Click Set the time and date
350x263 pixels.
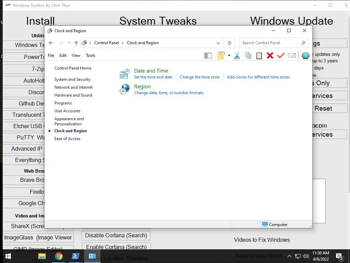[153, 77]
